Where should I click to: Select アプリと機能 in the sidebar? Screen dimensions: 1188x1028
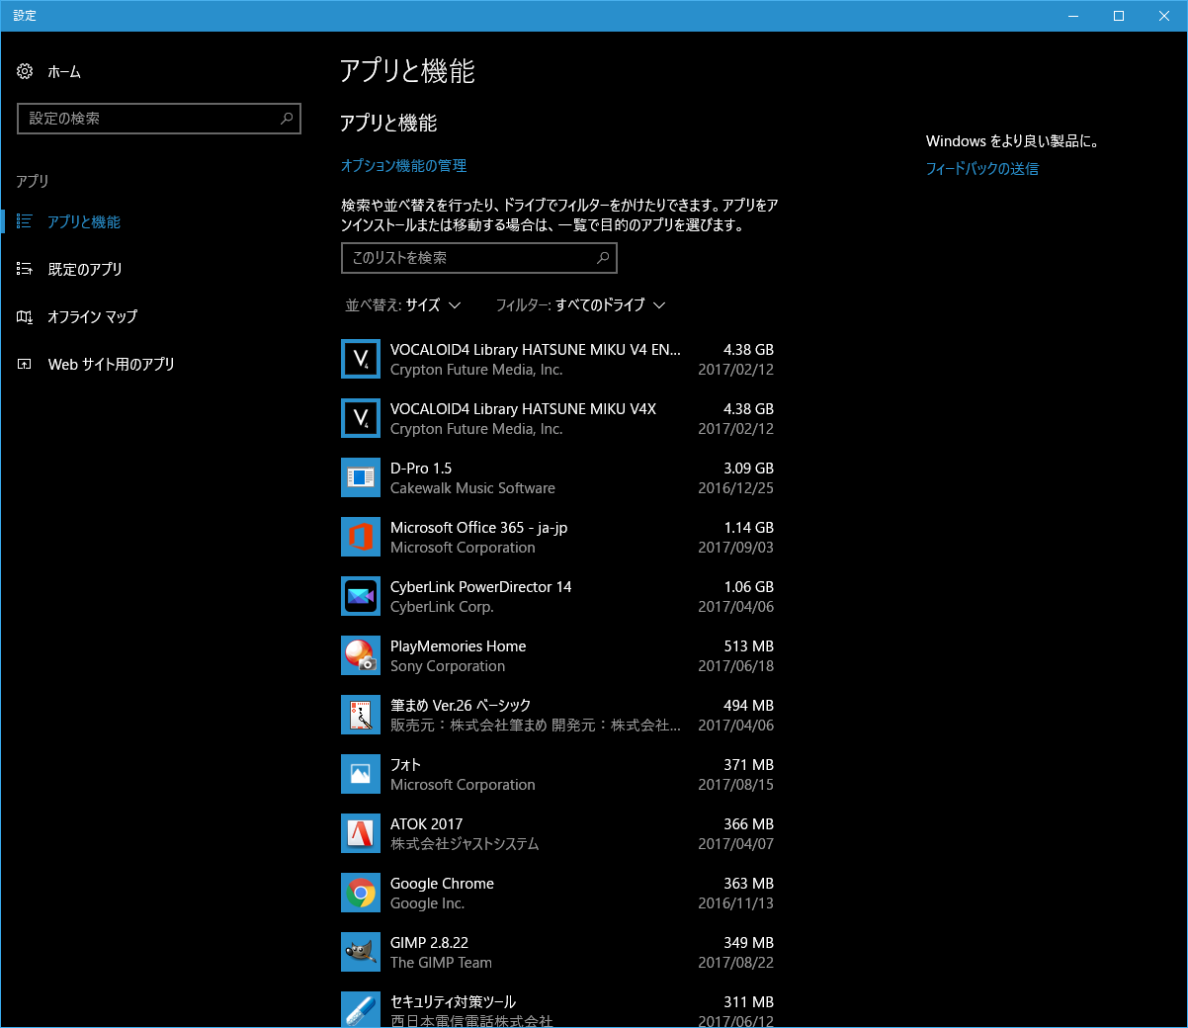(84, 221)
